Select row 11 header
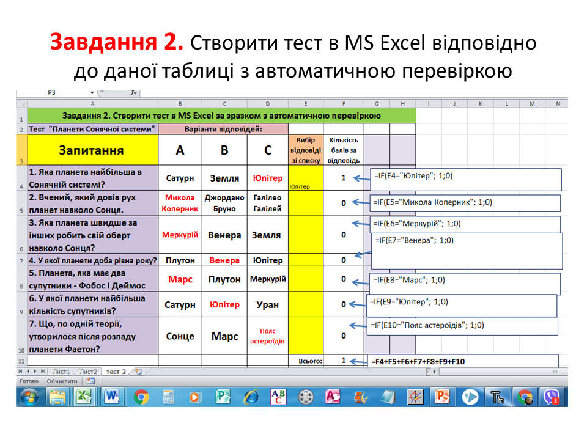 21,361
